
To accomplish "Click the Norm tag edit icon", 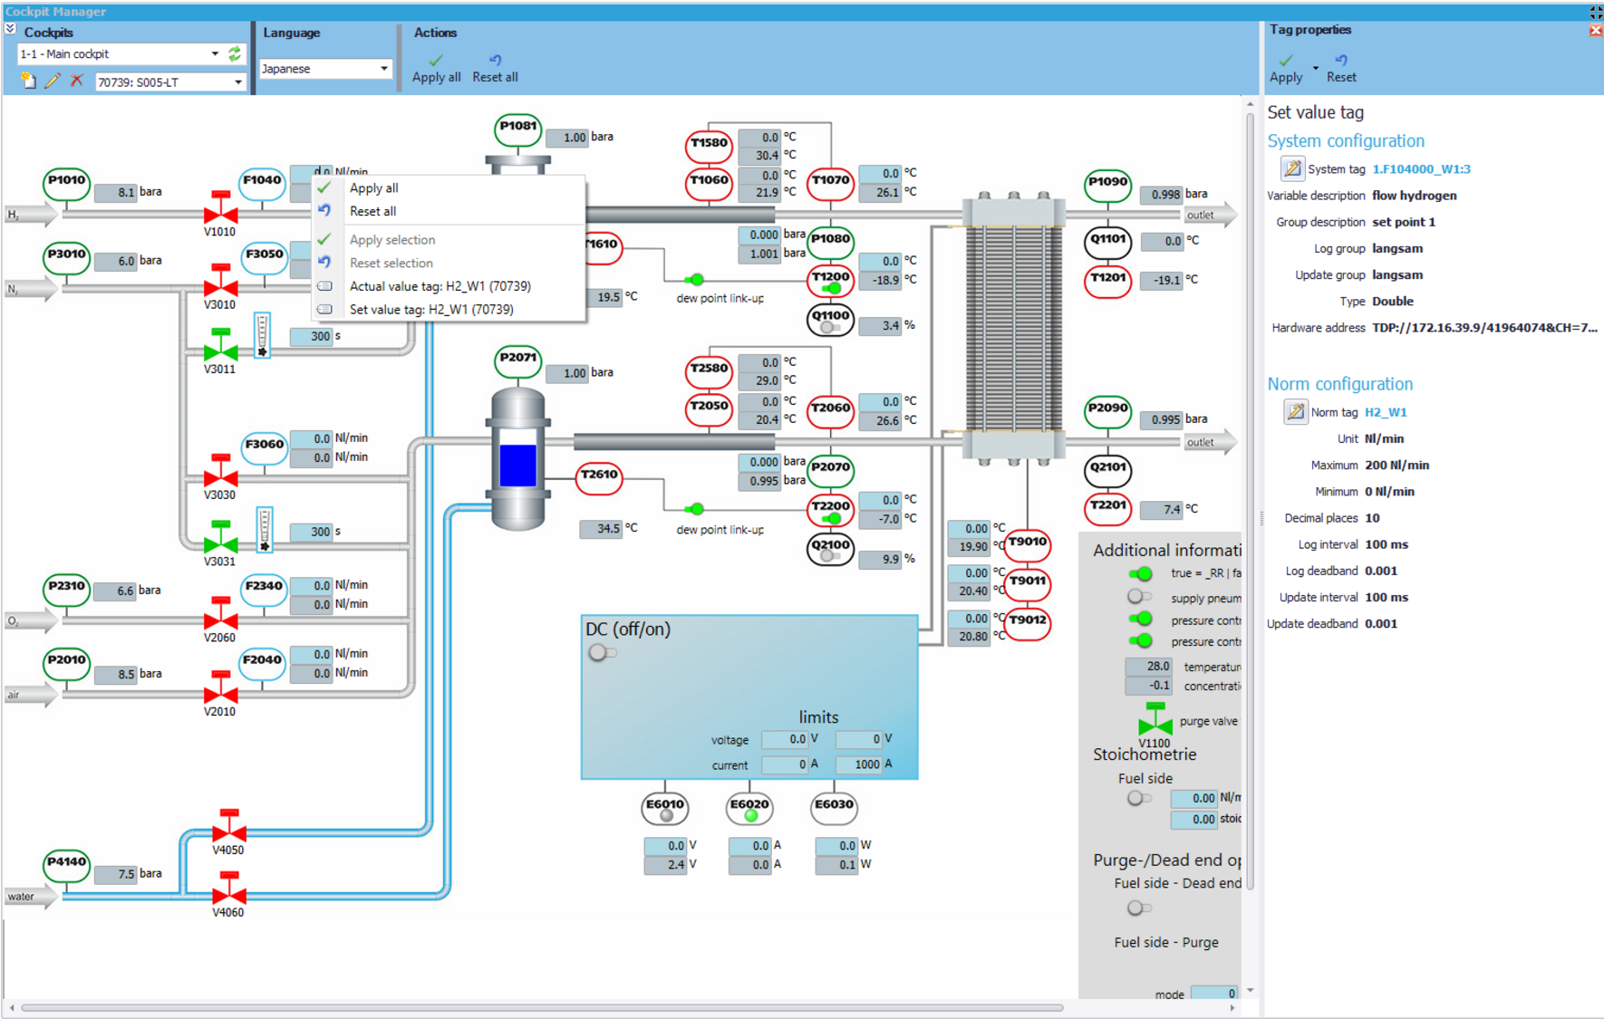I will pyautogui.click(x=1295, y=412).
